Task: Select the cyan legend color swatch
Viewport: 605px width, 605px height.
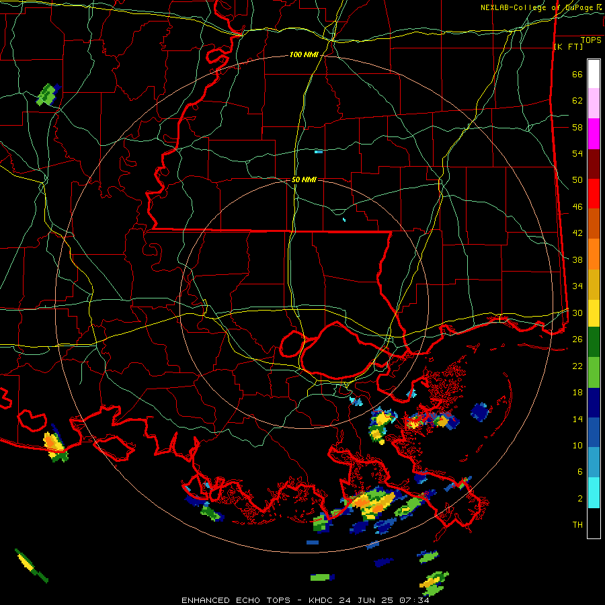Action: click(x=594, y=493)
